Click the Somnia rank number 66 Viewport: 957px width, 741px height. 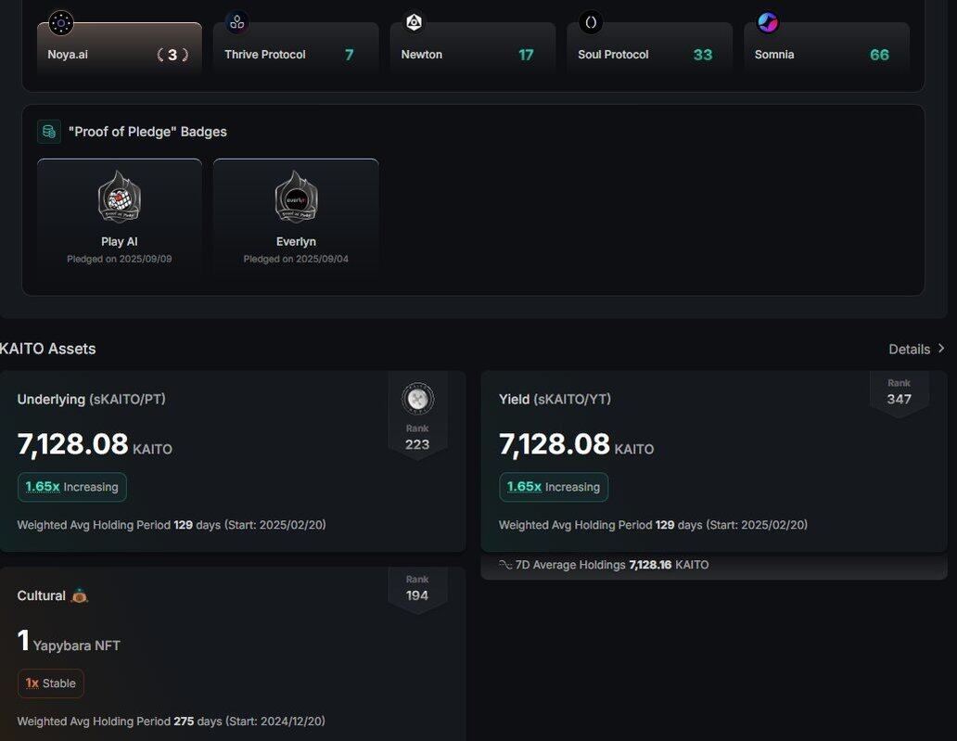pyautogui.click(x=879, y=55)
